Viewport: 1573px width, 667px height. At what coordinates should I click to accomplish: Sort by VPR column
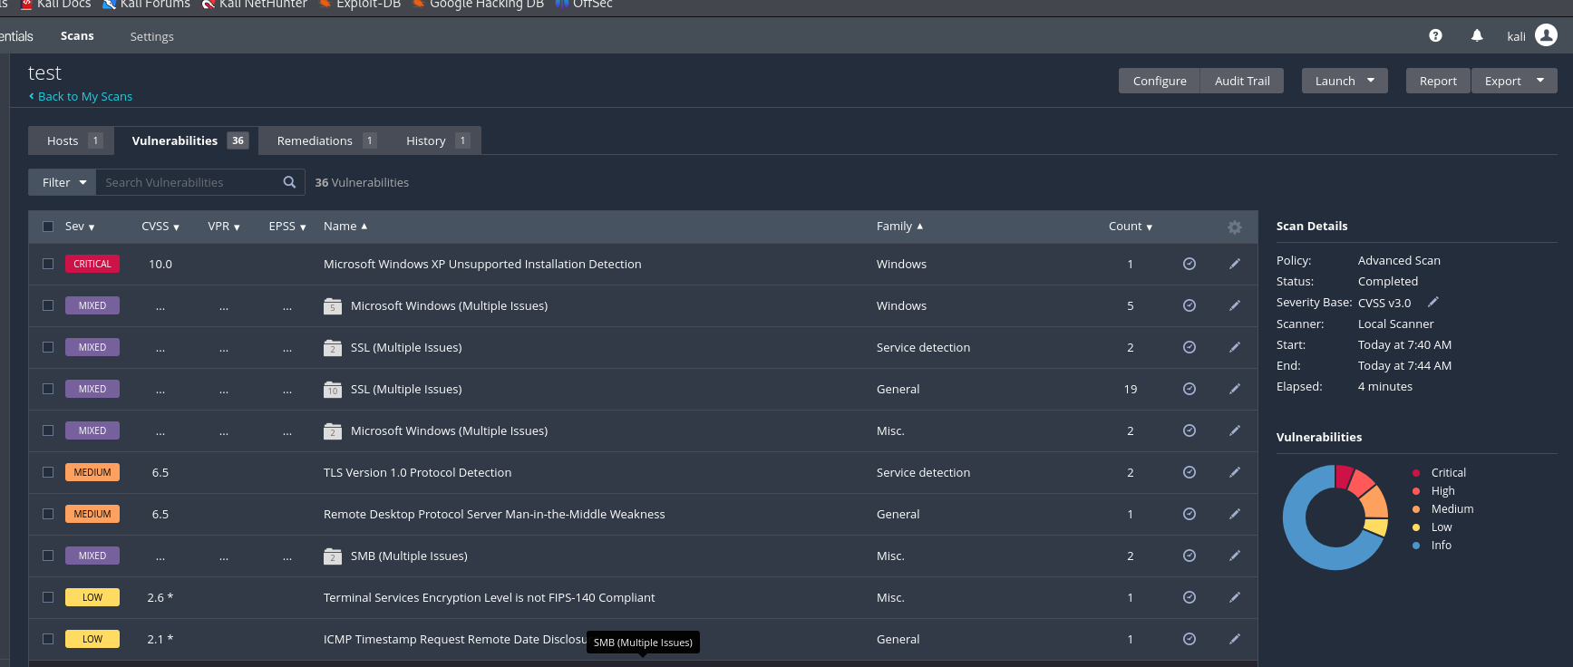tap(224, 227)
